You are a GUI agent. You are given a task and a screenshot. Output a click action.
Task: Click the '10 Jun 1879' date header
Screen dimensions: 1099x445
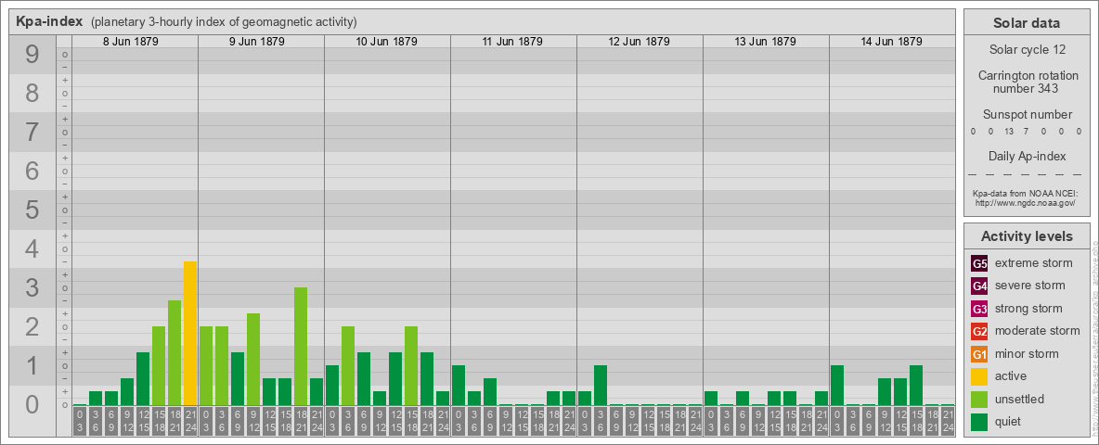coord(387,42)
